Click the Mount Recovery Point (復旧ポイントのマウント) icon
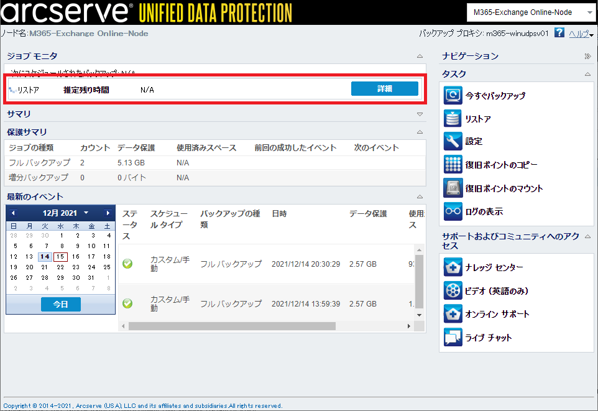 (x=453, y=188)
